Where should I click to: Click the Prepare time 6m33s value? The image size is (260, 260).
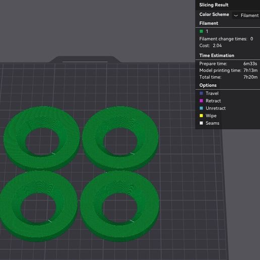(250, 63)
